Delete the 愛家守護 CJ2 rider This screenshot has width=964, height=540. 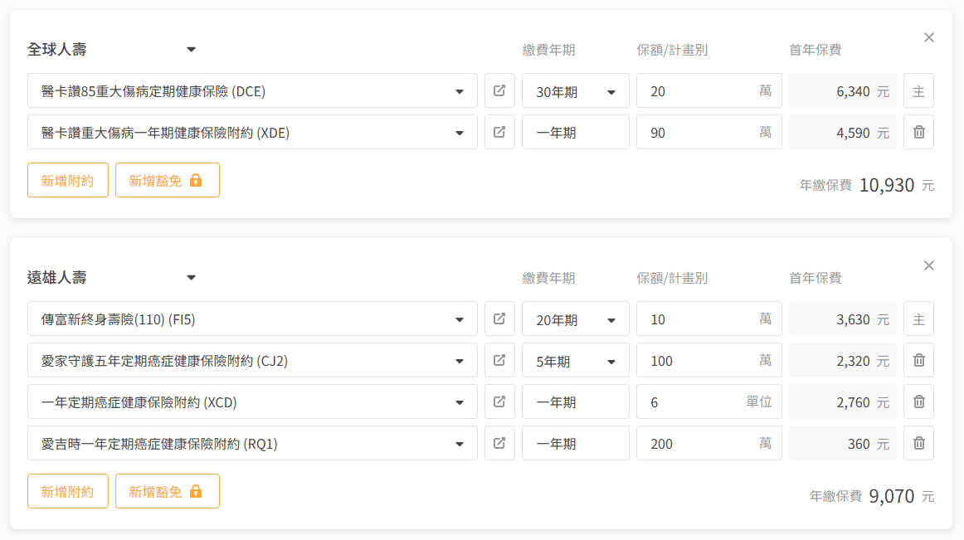[918, 360]
